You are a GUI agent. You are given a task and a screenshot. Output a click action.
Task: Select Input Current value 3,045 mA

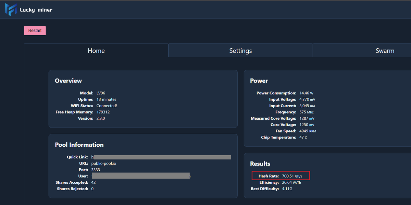pos(307,106)
